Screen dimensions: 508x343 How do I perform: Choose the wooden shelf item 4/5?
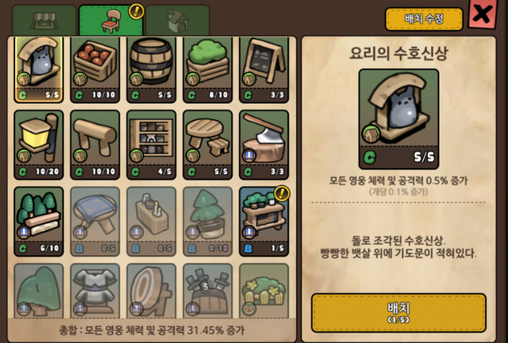click(151, 145)
